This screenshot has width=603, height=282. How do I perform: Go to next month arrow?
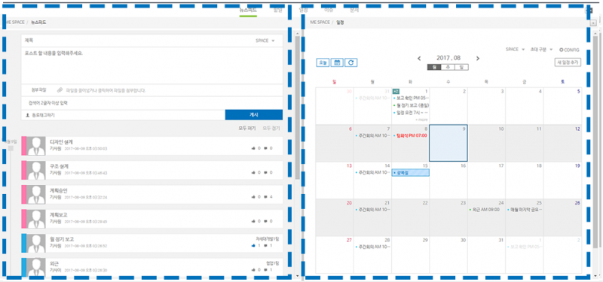coord(478,59)
